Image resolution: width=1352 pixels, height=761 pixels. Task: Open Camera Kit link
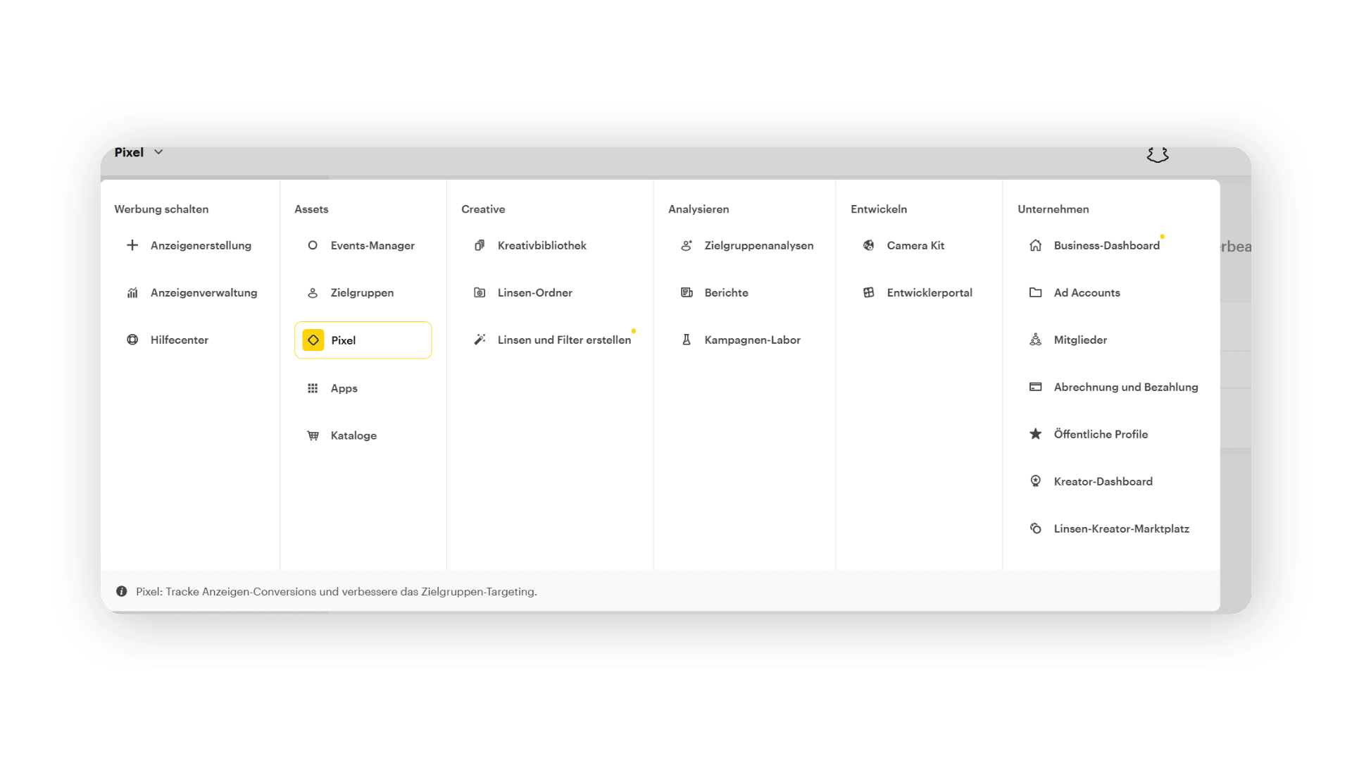click(915, 245)
